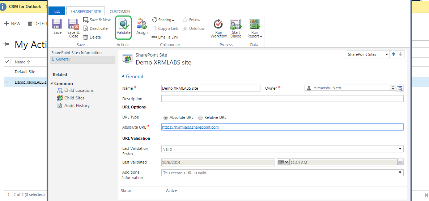
Task: Click Delete in the Save group
Action: pyautogui.click(x=92, y=37)
